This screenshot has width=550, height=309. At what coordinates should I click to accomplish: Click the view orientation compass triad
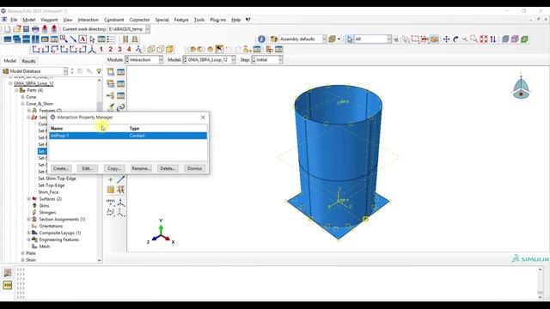coord(521,87)
